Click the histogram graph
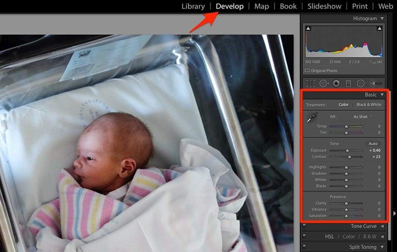Image resolution: width=397 pixels, height=252 pixels. pyautogui.click(x=344, y=41)
